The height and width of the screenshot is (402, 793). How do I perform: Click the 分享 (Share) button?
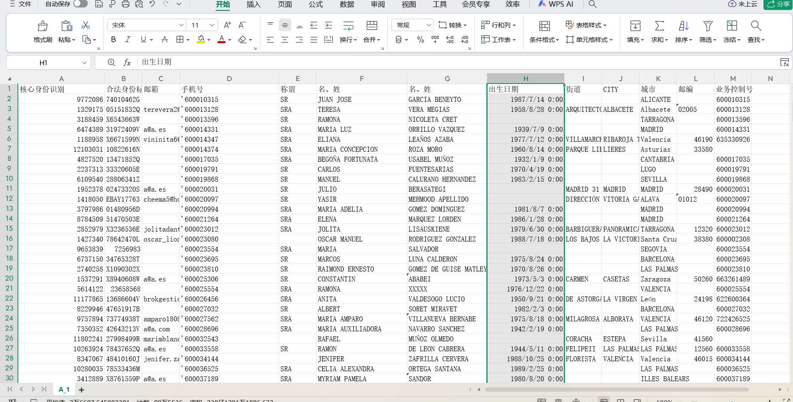[778, 4]
